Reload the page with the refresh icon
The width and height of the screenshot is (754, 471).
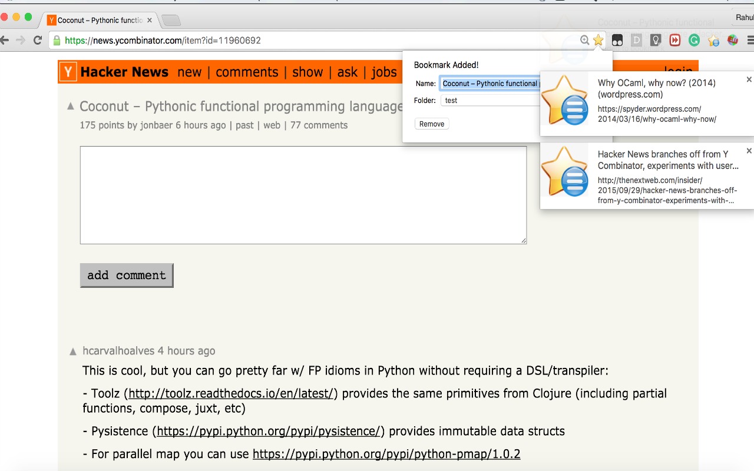point(38,40)
